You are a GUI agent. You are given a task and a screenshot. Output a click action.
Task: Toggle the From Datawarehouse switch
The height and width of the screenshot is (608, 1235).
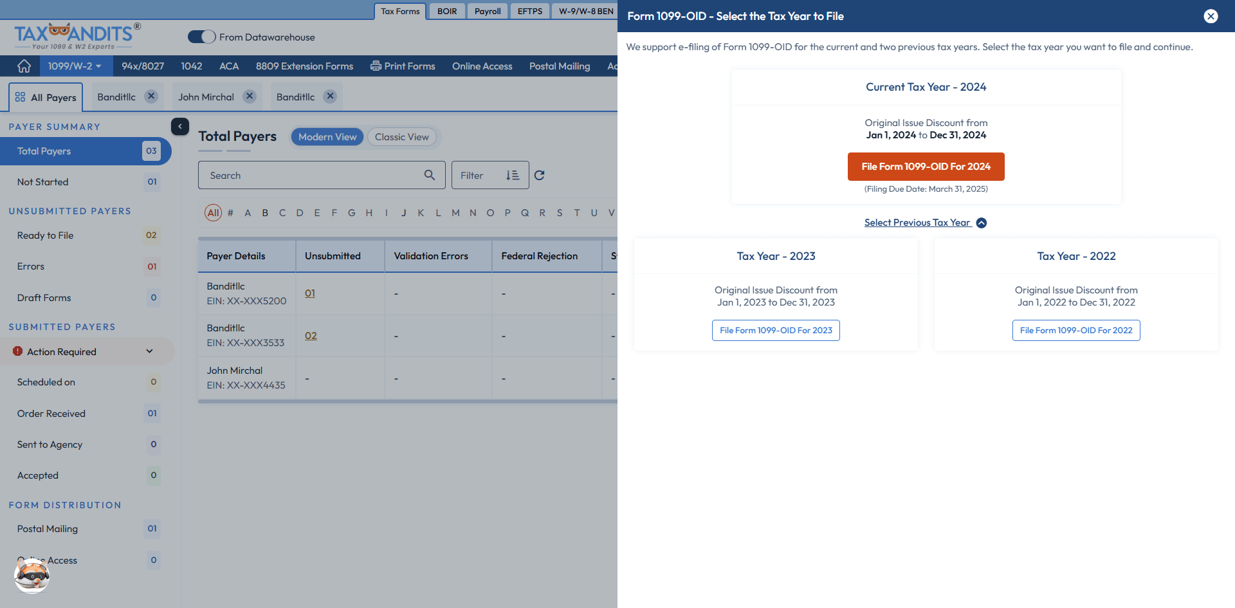pyautogui.click(x=201, y=37)
